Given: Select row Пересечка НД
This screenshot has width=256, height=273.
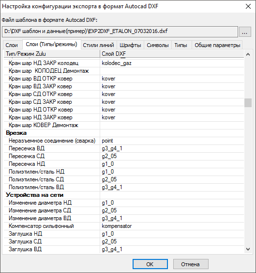Looking at the screenshot, I should coord(124,164).
